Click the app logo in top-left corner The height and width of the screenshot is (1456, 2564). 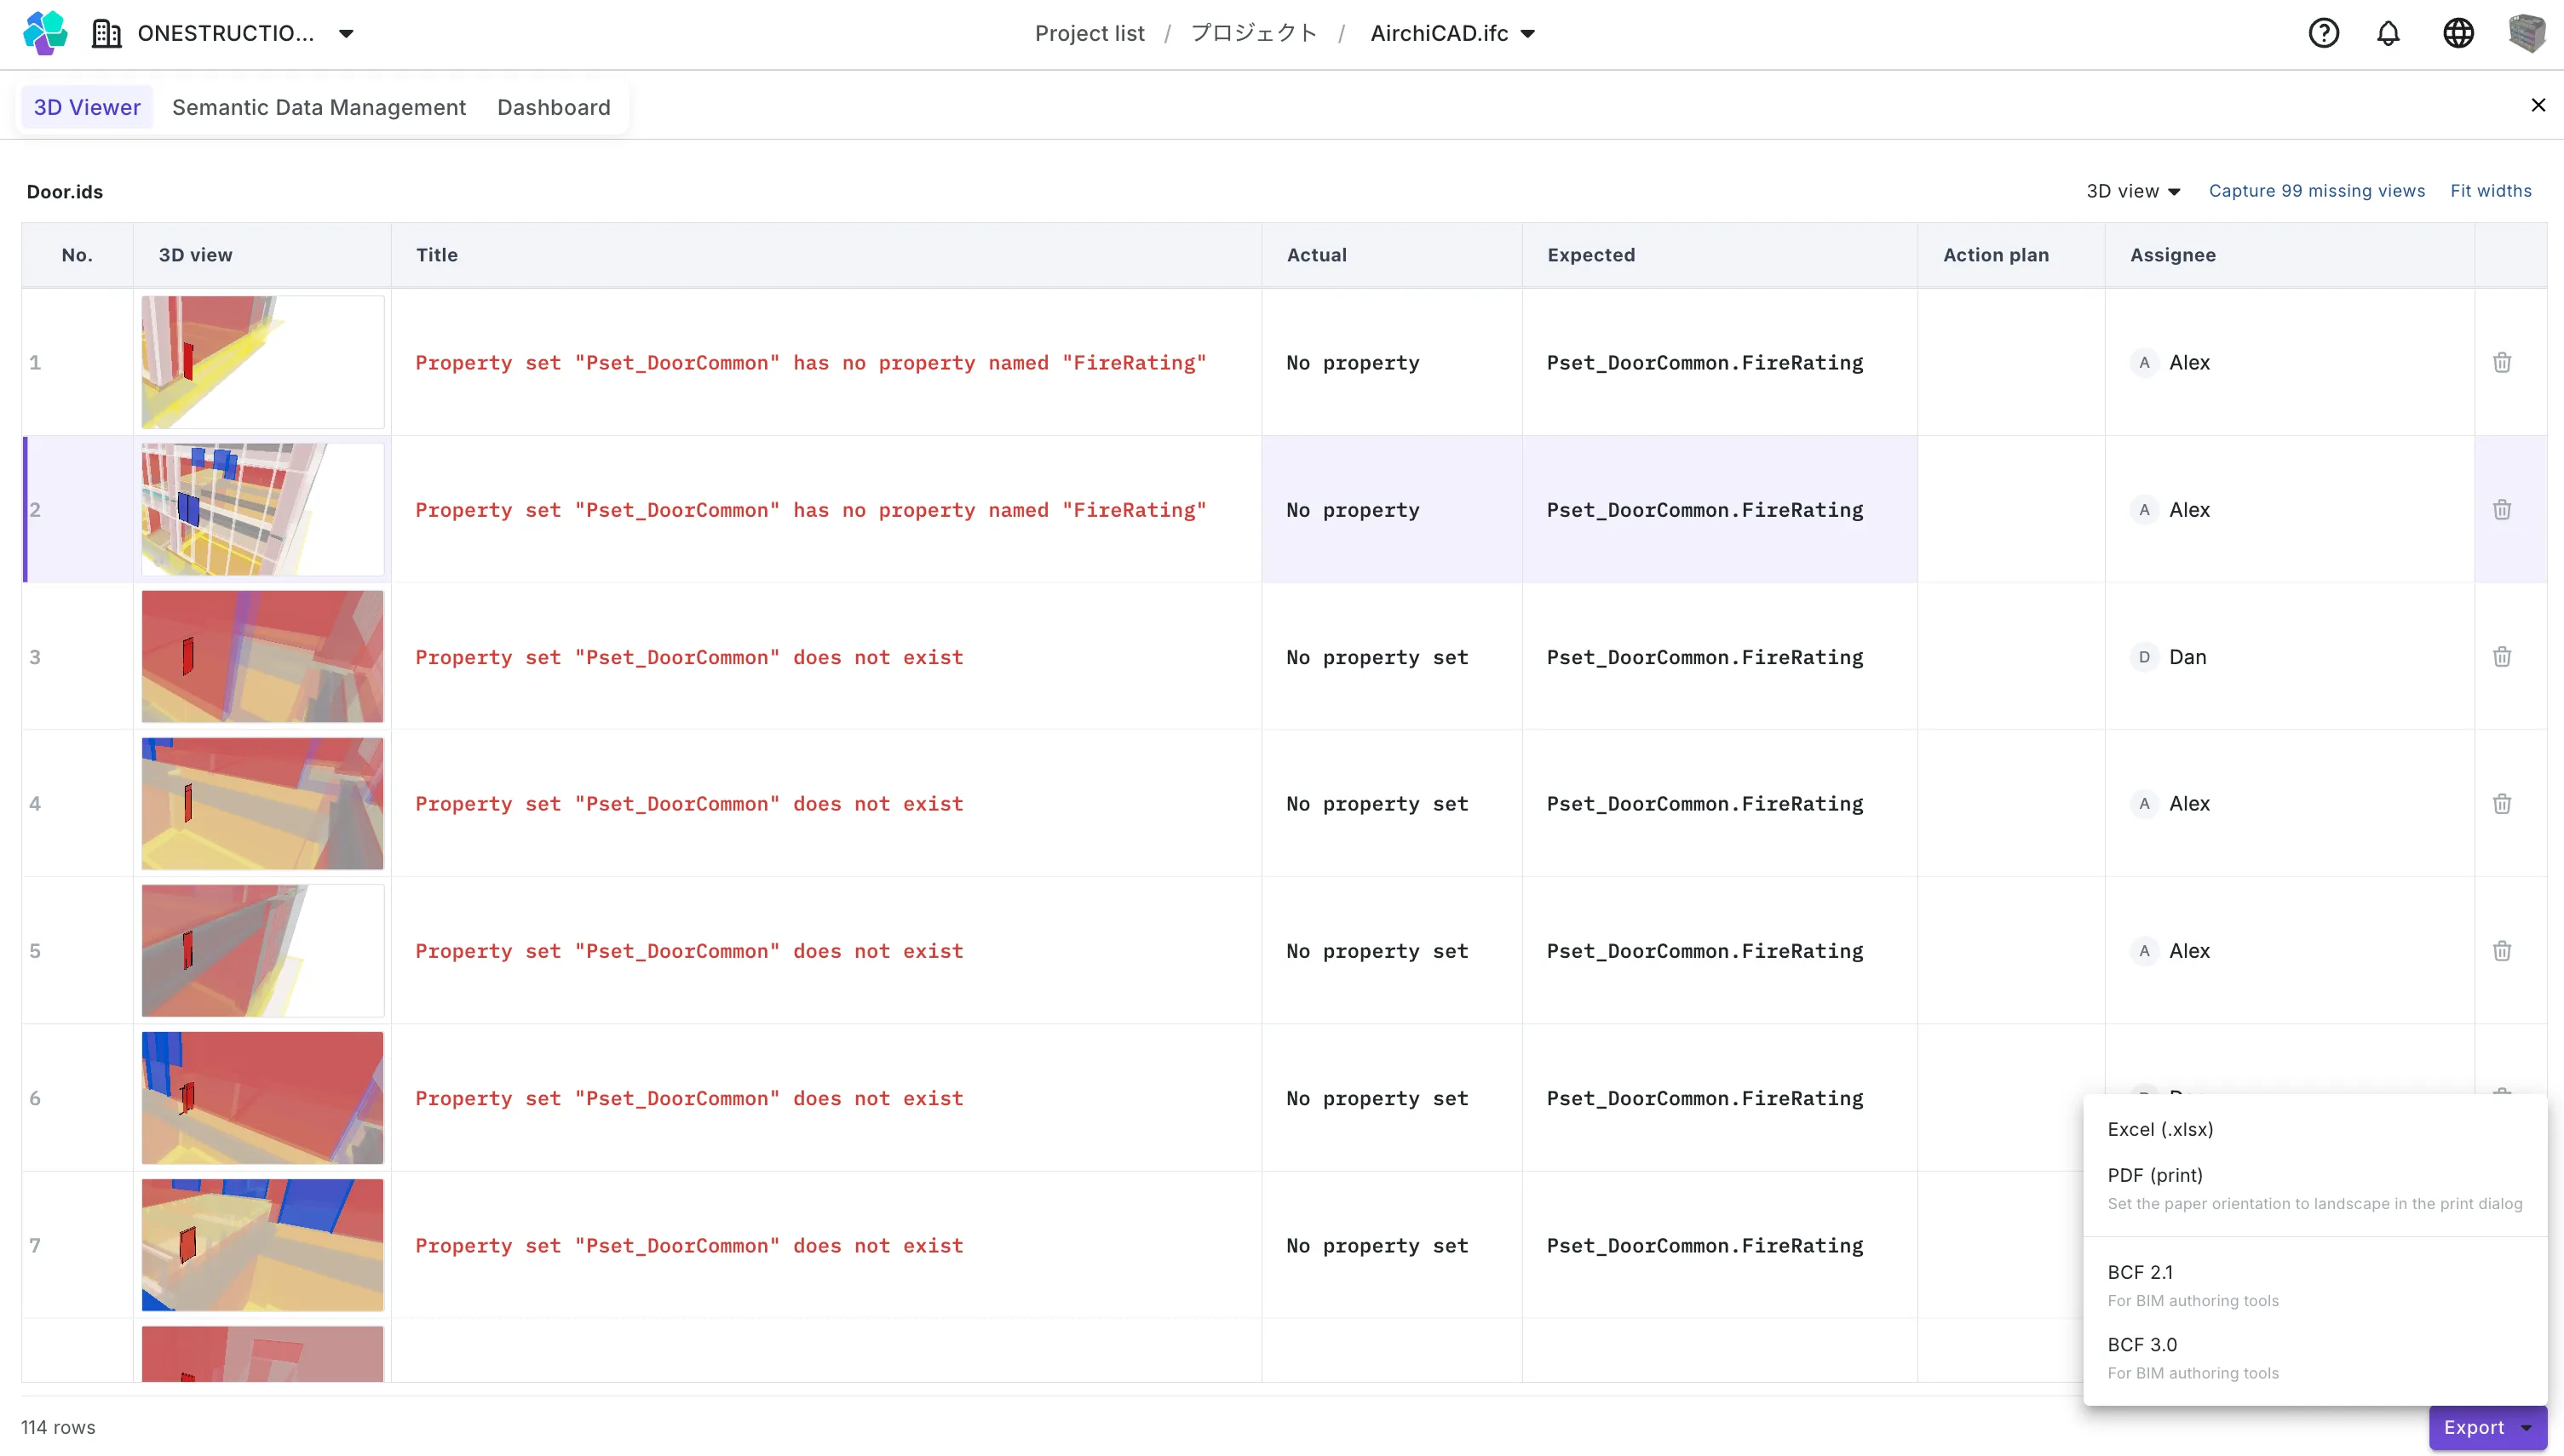[45, 33]
